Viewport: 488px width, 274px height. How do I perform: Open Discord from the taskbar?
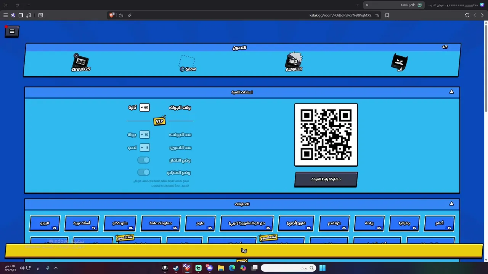209,268
